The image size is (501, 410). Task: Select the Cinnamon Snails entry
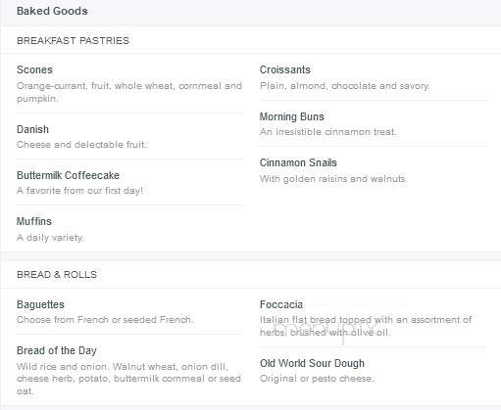[x=298, y=162]
